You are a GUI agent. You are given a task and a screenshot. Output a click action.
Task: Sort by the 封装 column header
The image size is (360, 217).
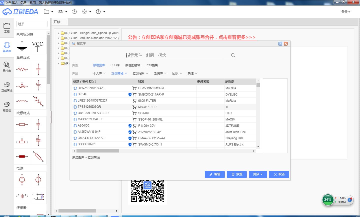point(166,82)
